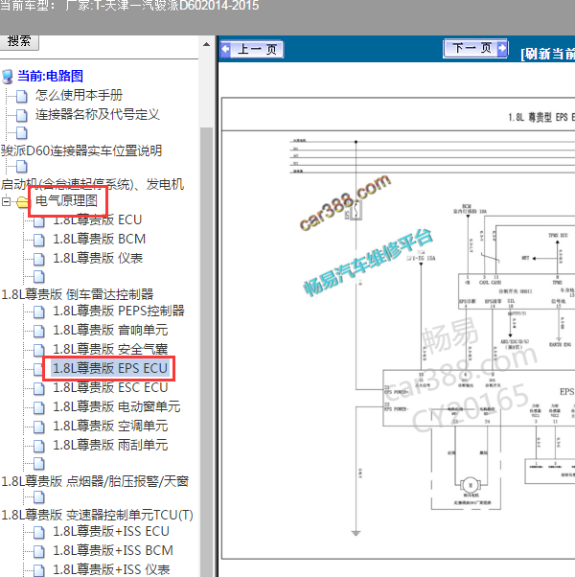
Task: Collapse the 电气原理图 folder
Action: click(7, 201)
